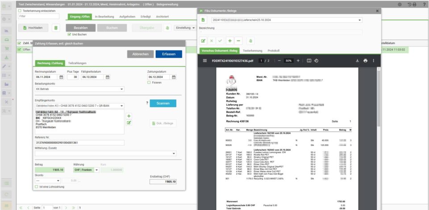429x210 pixels.
Task: Open the percent icon in left sidebar
Action: click(x=7, y=102)
